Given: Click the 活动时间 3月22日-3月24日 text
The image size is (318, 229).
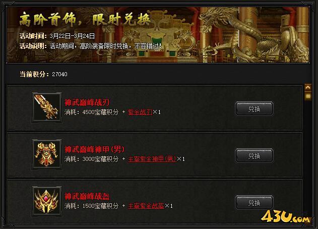Looking at the screenshot, I should tap(57, 36).
